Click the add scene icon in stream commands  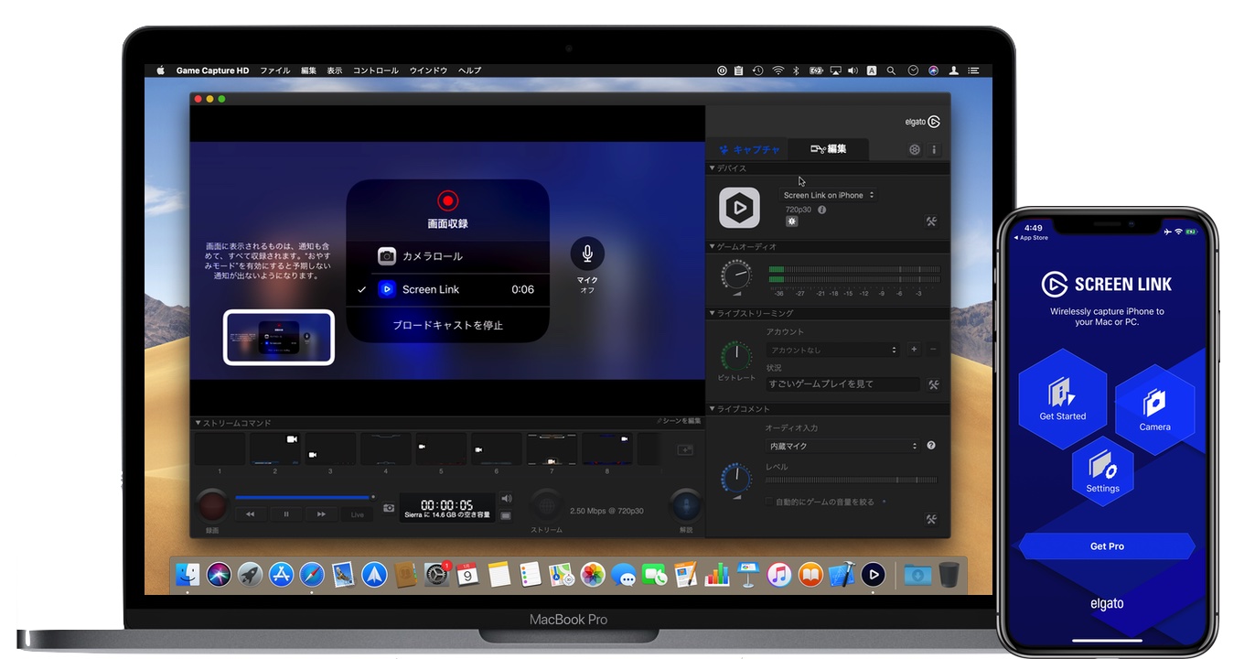tap(685, 449)
